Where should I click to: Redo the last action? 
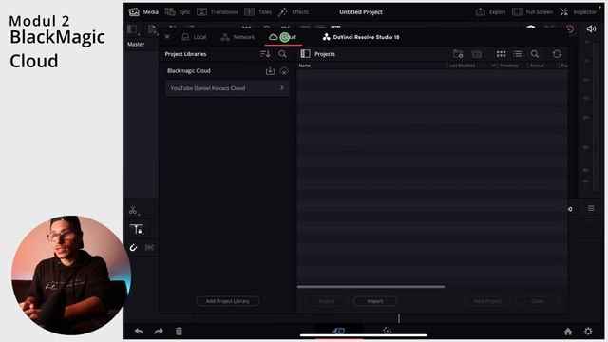click(x=159, y=332)
